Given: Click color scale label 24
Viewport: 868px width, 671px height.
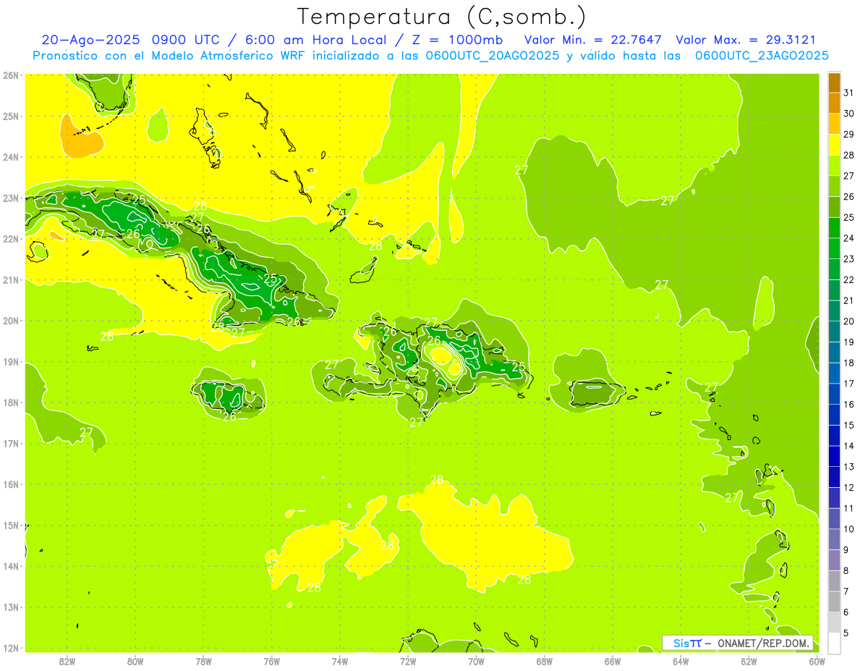Looking at the screenshot, I should 848,238.
